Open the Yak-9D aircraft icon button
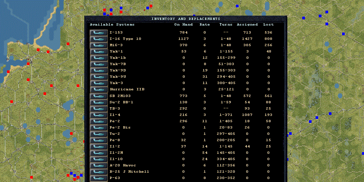Viewport: 364px width, 182px height. click(99, 70)
